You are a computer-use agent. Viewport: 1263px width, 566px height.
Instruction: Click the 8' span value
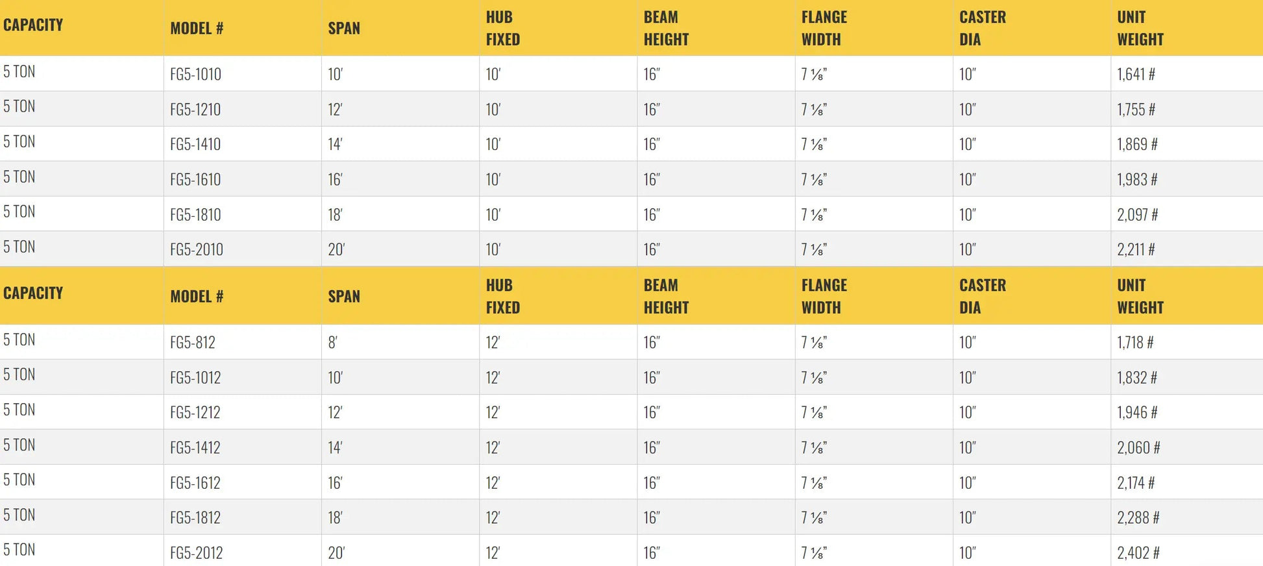332,343
